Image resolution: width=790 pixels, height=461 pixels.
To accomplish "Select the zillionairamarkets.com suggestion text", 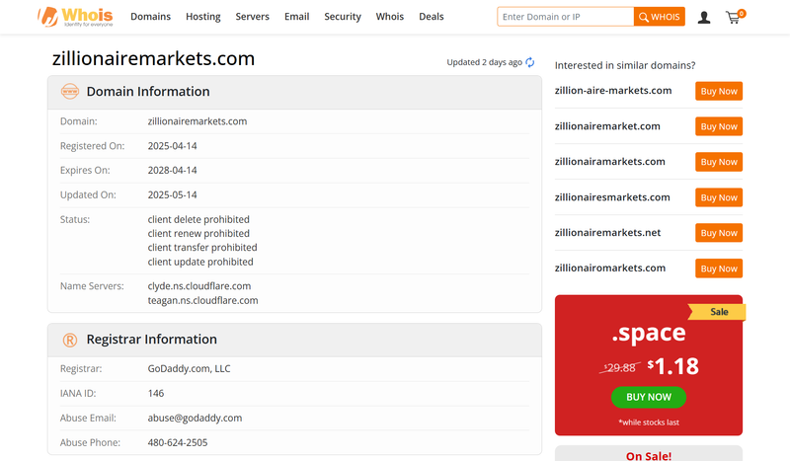I will point(609,162).
